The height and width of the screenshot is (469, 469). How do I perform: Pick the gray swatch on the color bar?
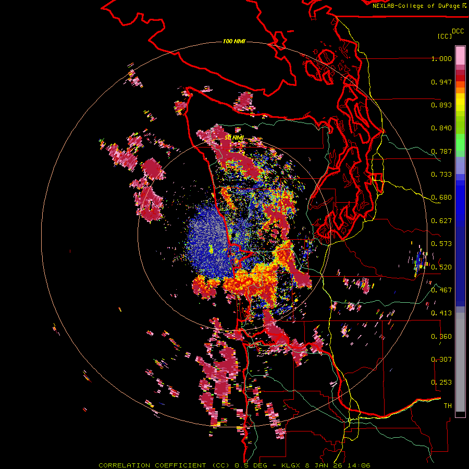pos(460,362)
